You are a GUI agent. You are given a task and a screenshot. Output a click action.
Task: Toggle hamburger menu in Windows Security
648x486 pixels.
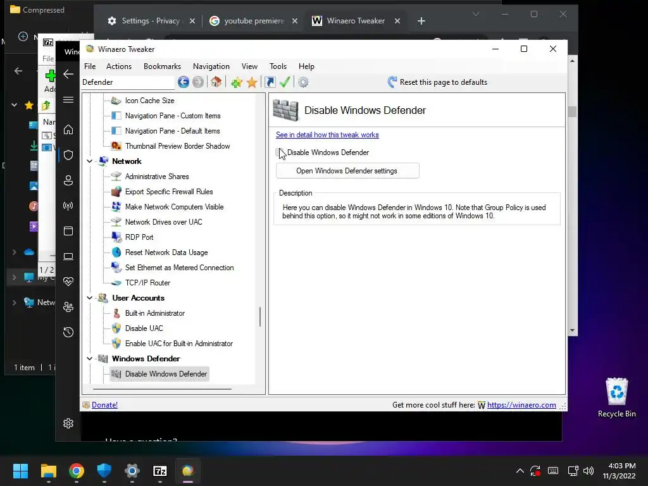click(x=68, y=99)
